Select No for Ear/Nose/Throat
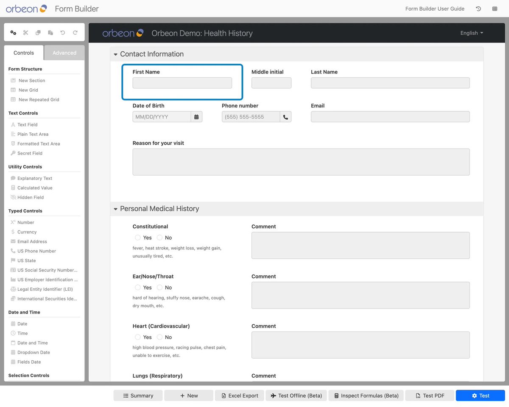Screen dimensions: 509x407 (159, 287)
